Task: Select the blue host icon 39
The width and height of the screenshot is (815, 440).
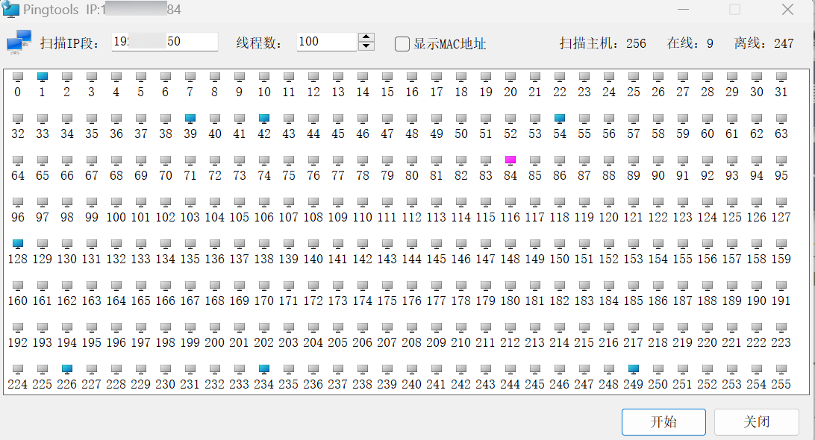Action: tap(190, 119)
